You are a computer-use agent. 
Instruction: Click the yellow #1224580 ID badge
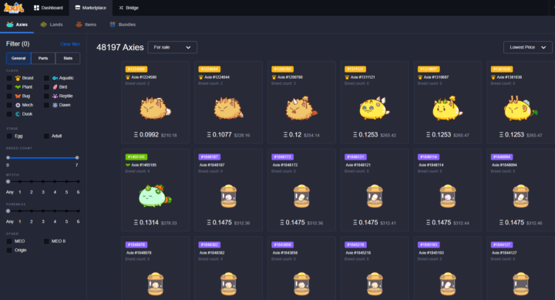(x=136, y=69)
